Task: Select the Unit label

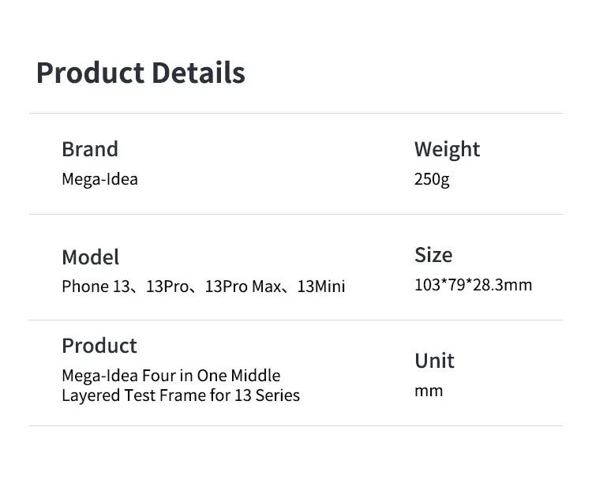Action: (x=434, y=361)
